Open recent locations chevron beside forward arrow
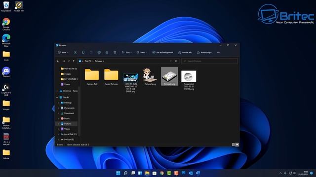Screen dimensions: 316x177 click(69, 61)
